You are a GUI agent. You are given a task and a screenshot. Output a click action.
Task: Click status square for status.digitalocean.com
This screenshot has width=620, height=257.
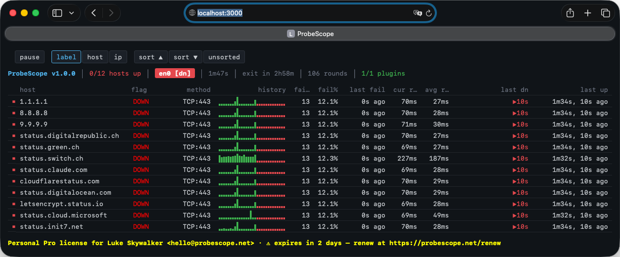[x=14, y=193]
